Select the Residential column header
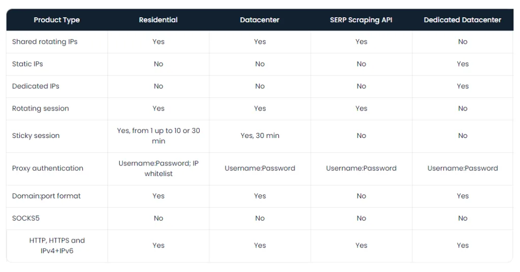This screenshot has width=520, height=272. pos(158,20)
